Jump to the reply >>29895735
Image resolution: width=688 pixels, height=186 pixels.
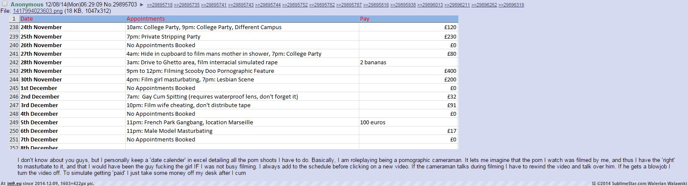[x=187, y=5]
